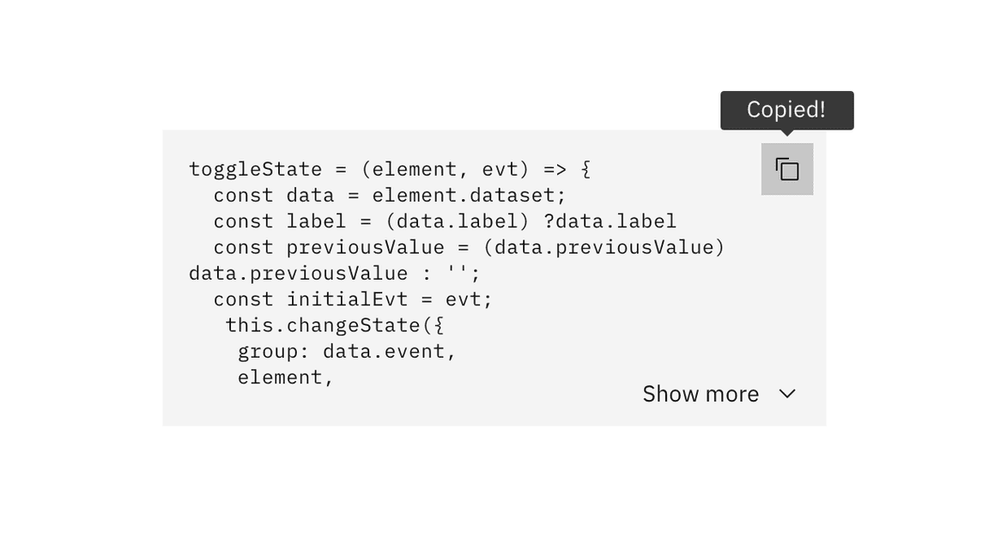Click "evt;" at end of initialEvt line

coord(469,299)
